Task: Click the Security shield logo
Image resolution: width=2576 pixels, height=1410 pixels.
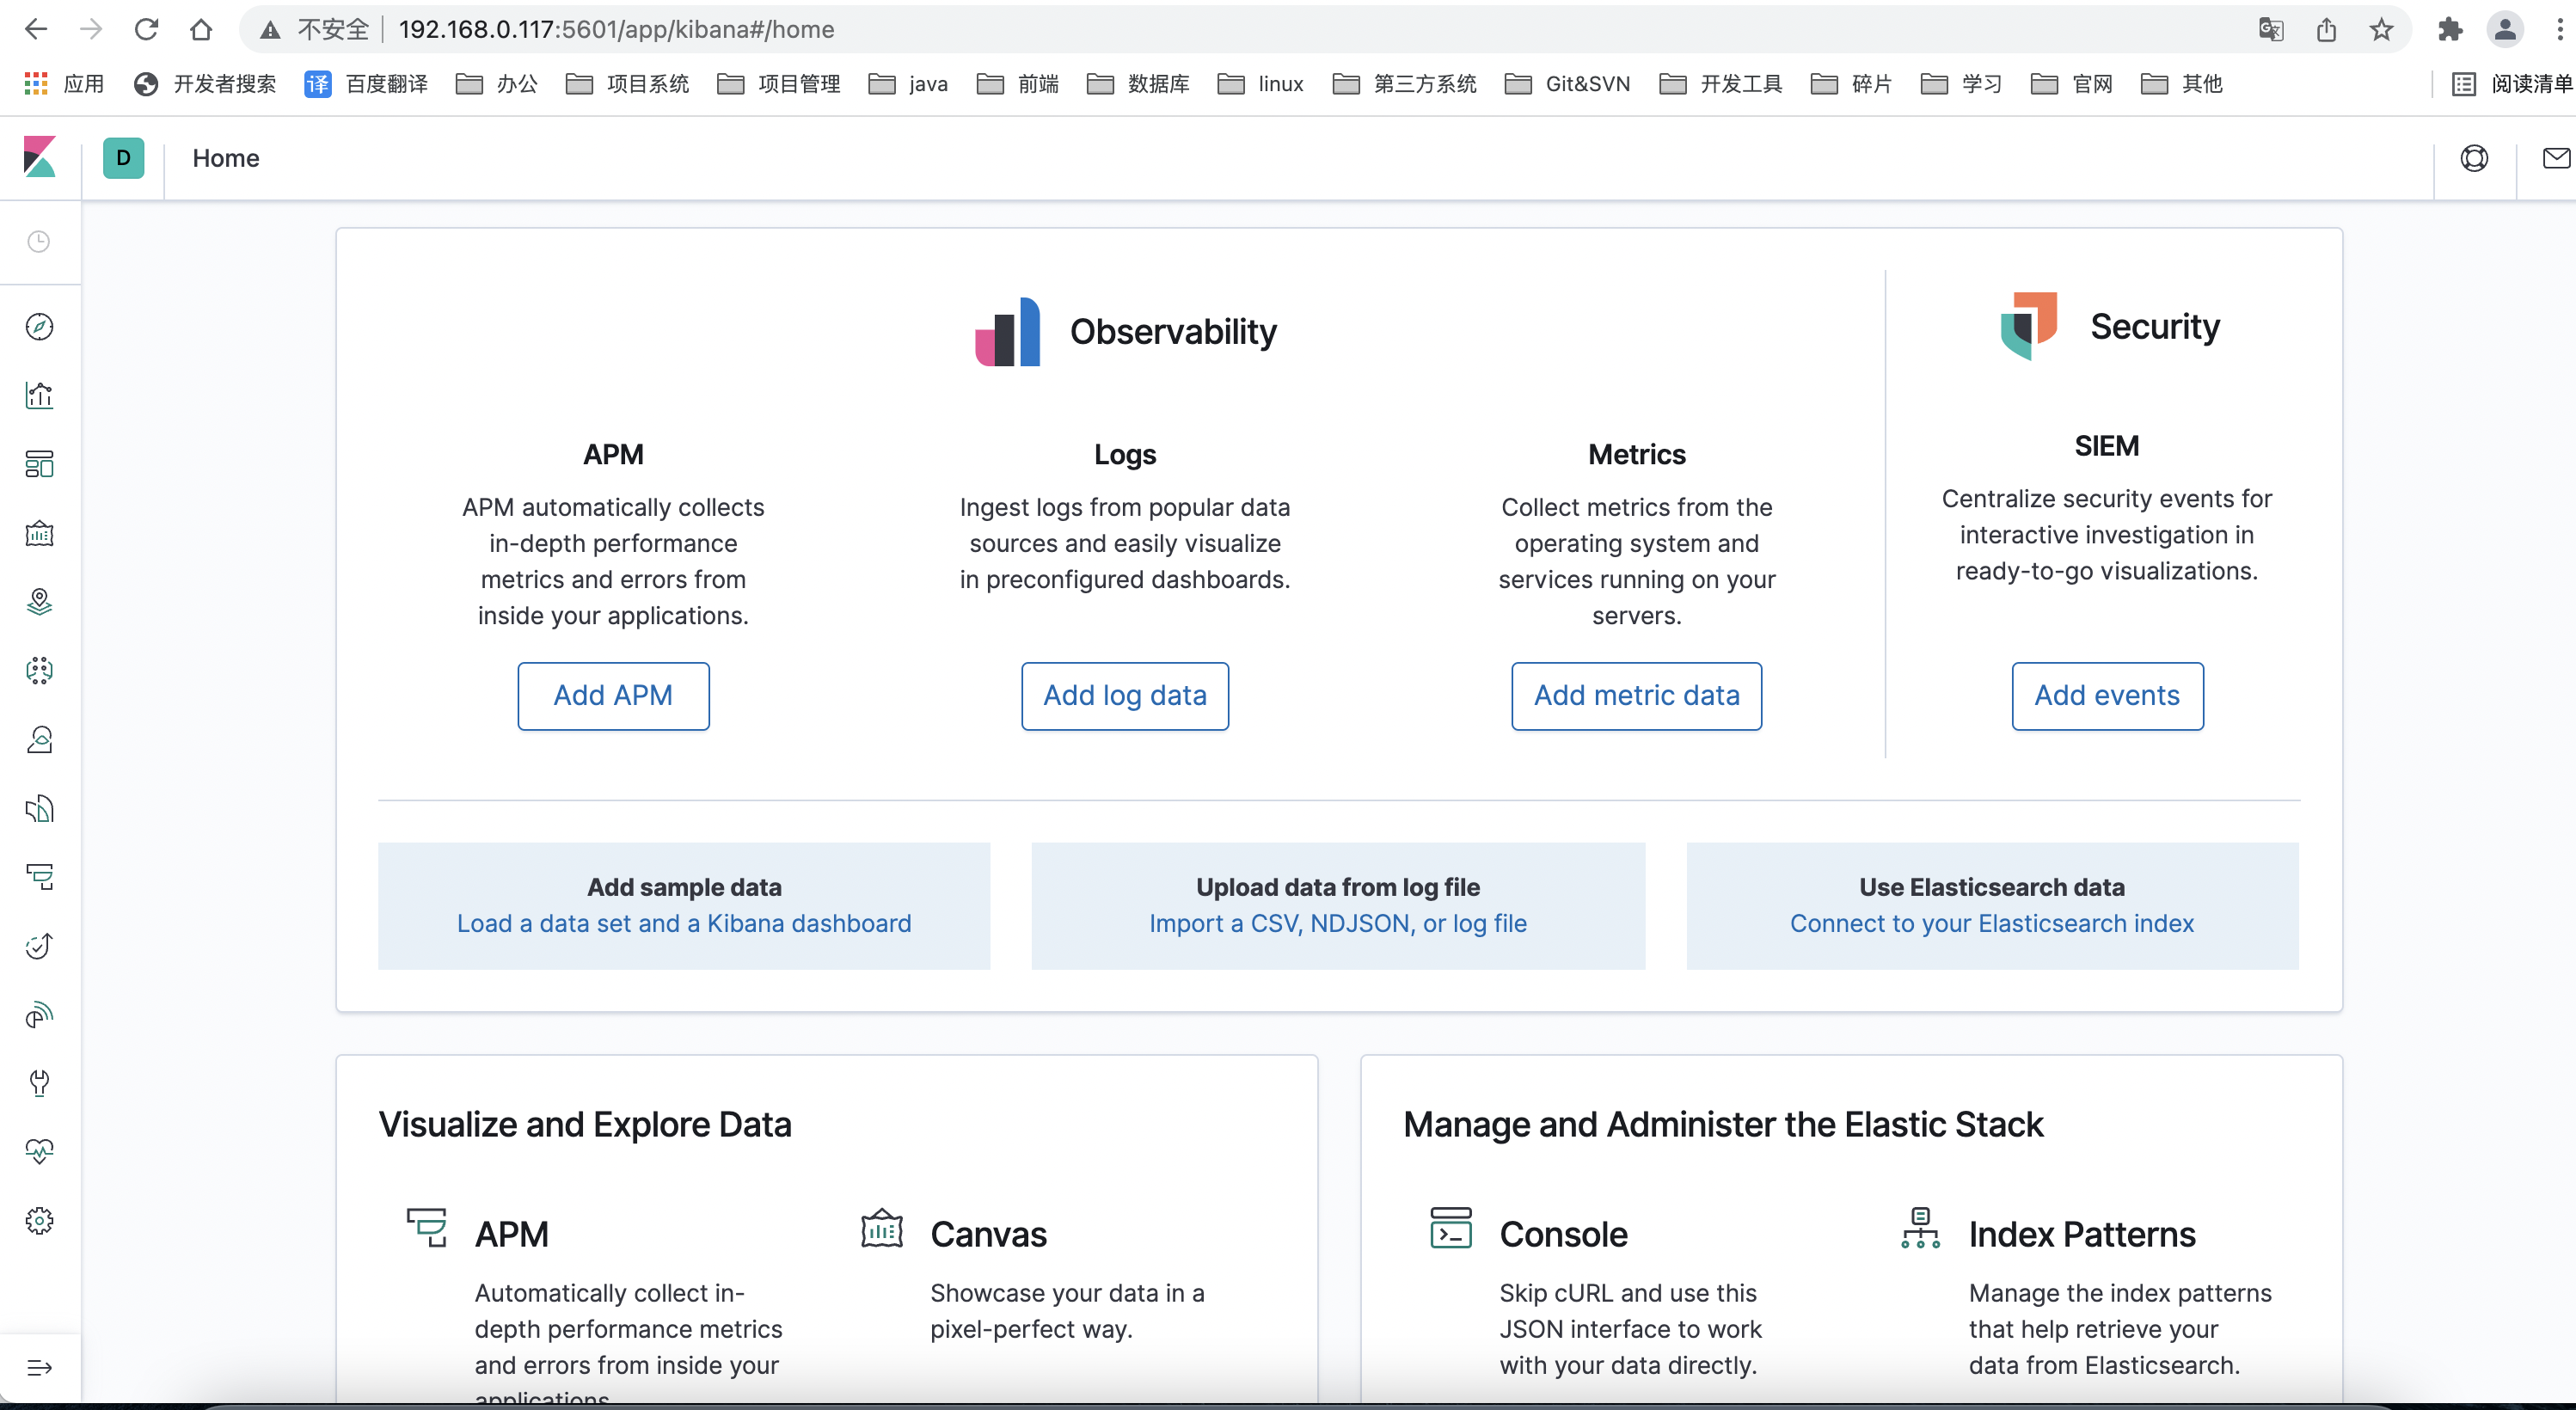Action: pos(2028,326)
